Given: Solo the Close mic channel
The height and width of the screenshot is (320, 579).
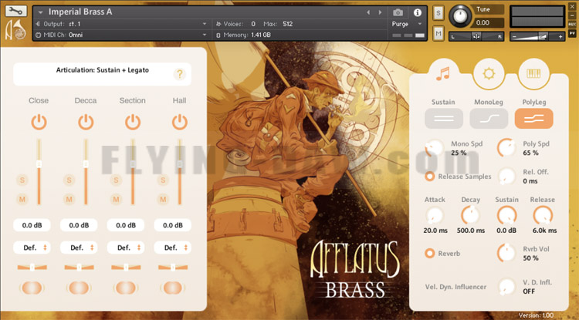Looking at the screenshot, I should (x=22, y=180).
